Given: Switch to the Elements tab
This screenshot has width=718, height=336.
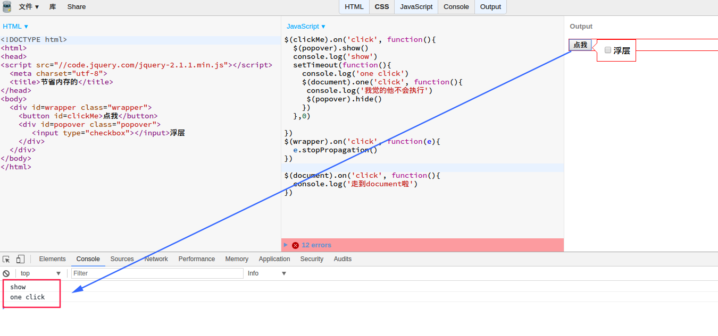Looking at the screenshot, I should pos(53,259).
